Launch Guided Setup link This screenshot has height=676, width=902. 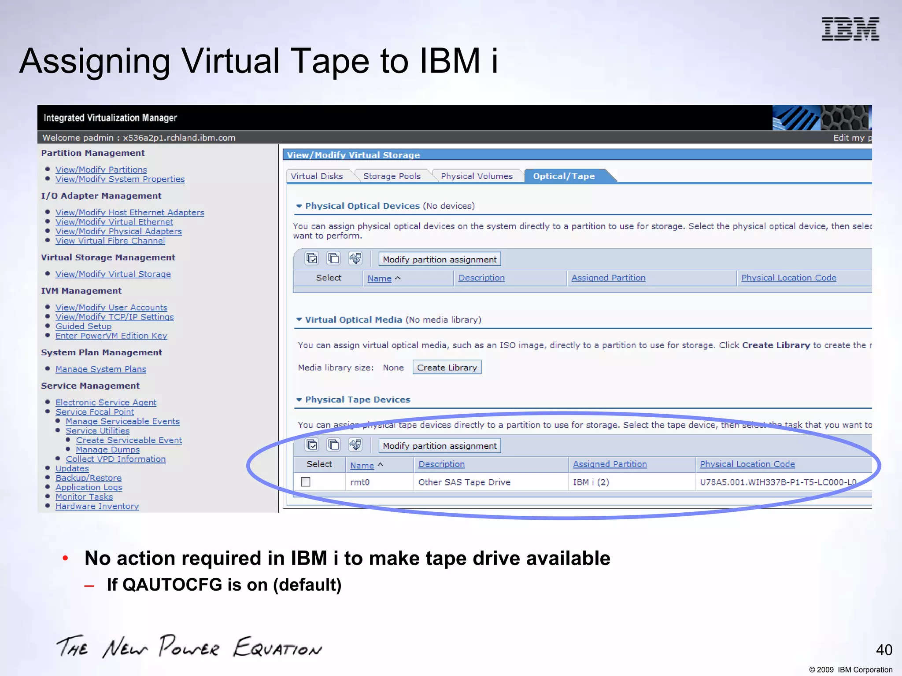tap(83, 326)
